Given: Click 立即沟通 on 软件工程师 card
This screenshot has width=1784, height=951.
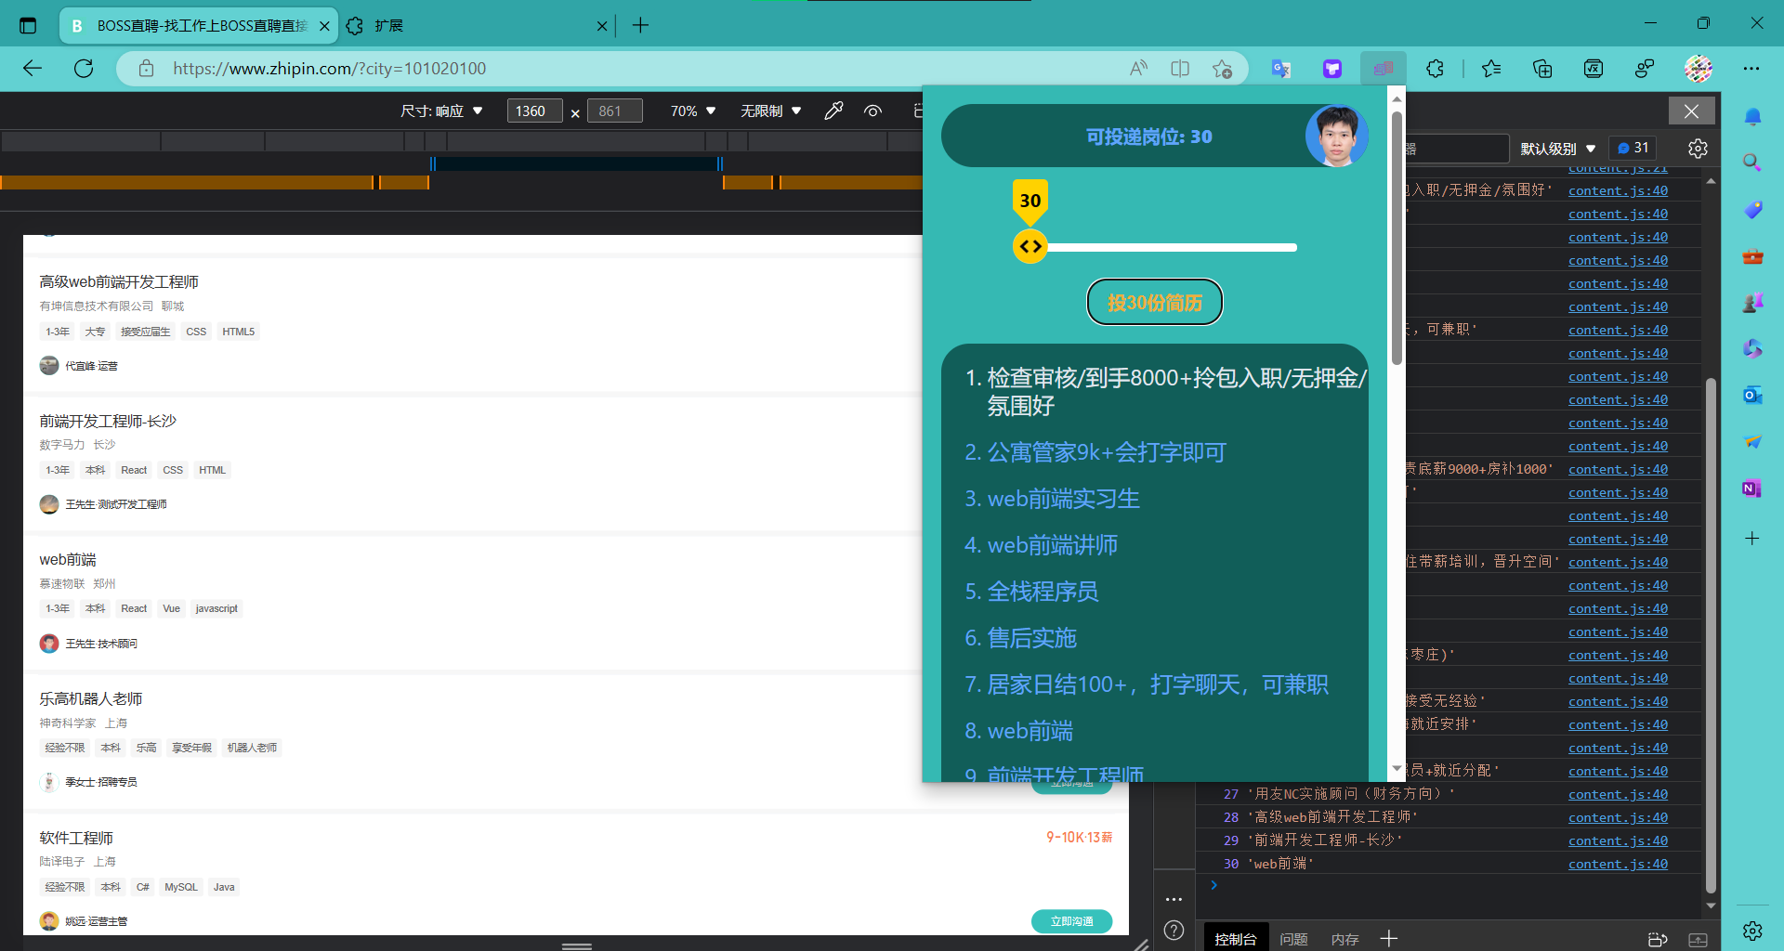Looking at the screenshot, I should pos(1071,920).
